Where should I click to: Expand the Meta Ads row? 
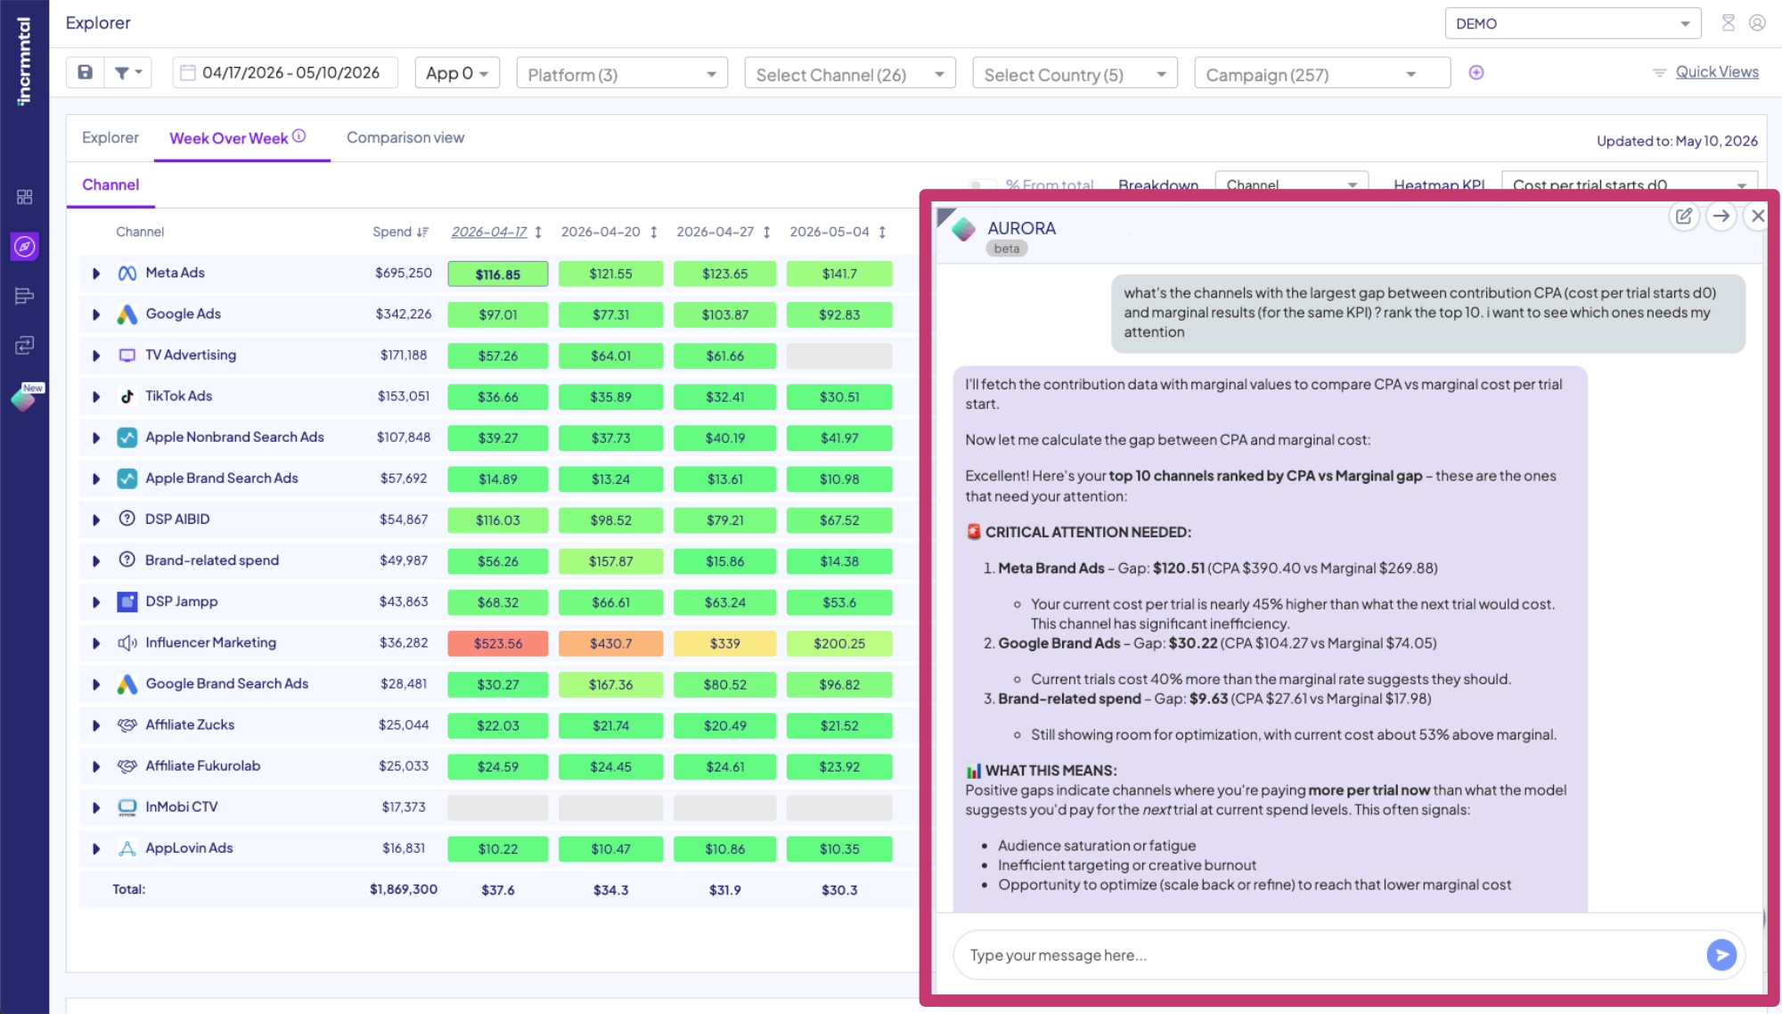tap(96, 274)
